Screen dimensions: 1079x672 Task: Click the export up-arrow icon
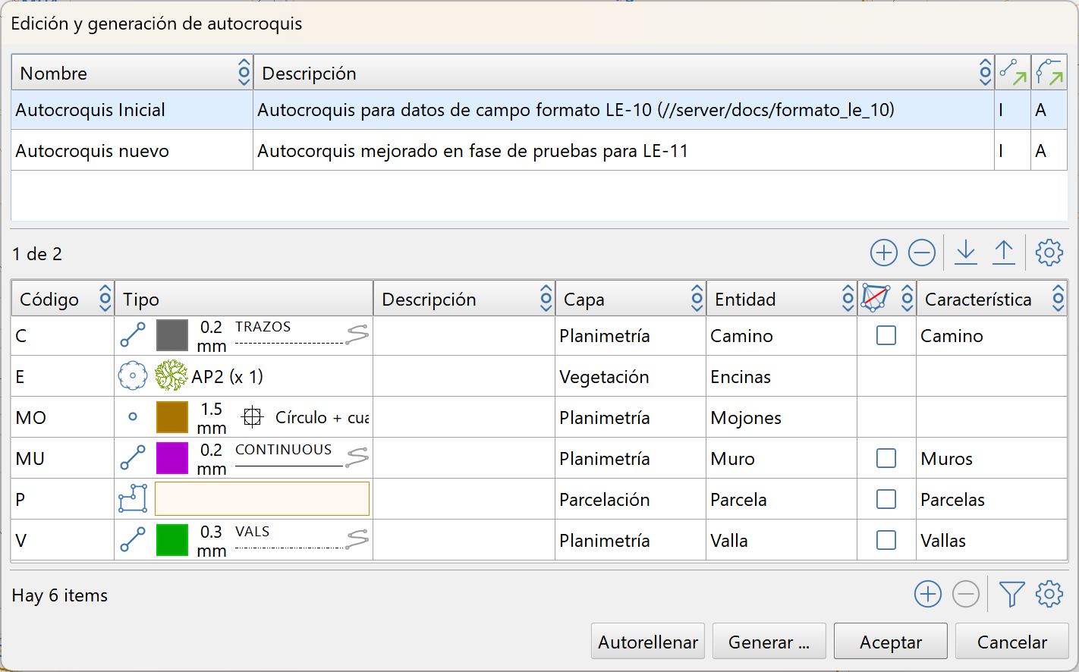click(x=1003, y=253)
